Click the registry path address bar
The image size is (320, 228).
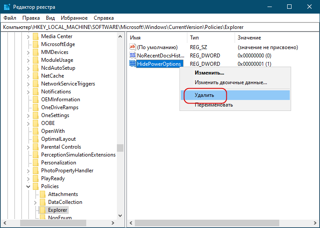(x=160, y=27)
